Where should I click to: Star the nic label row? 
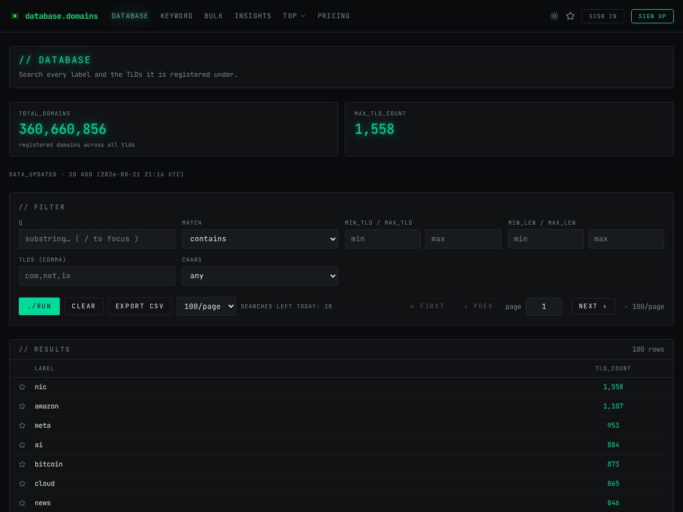click(x=22, y=387)
